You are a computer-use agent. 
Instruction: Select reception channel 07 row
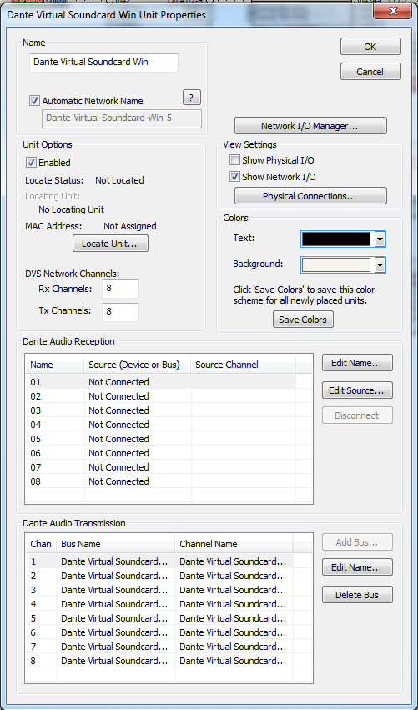[x=160, y=467]
